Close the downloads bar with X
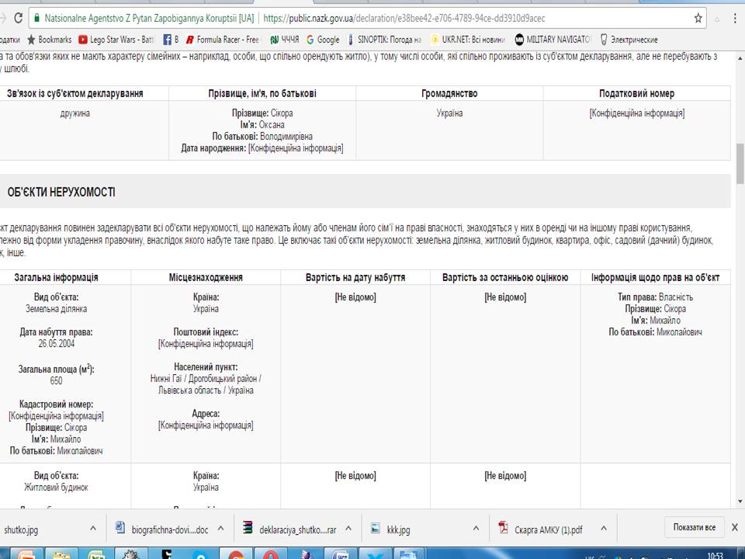The image size is (745, 559). pyautogui.click(x=735, y=527)
